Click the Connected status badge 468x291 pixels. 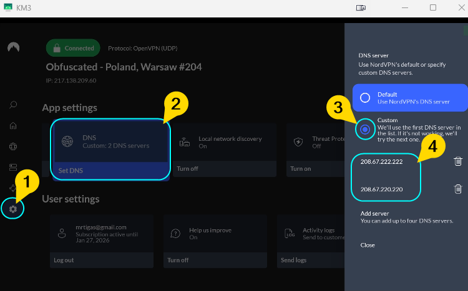pos(73,48)
